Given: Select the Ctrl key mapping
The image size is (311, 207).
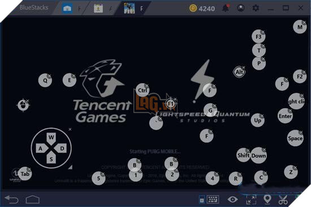Looking at the screenshot, I should coord(142,90).
